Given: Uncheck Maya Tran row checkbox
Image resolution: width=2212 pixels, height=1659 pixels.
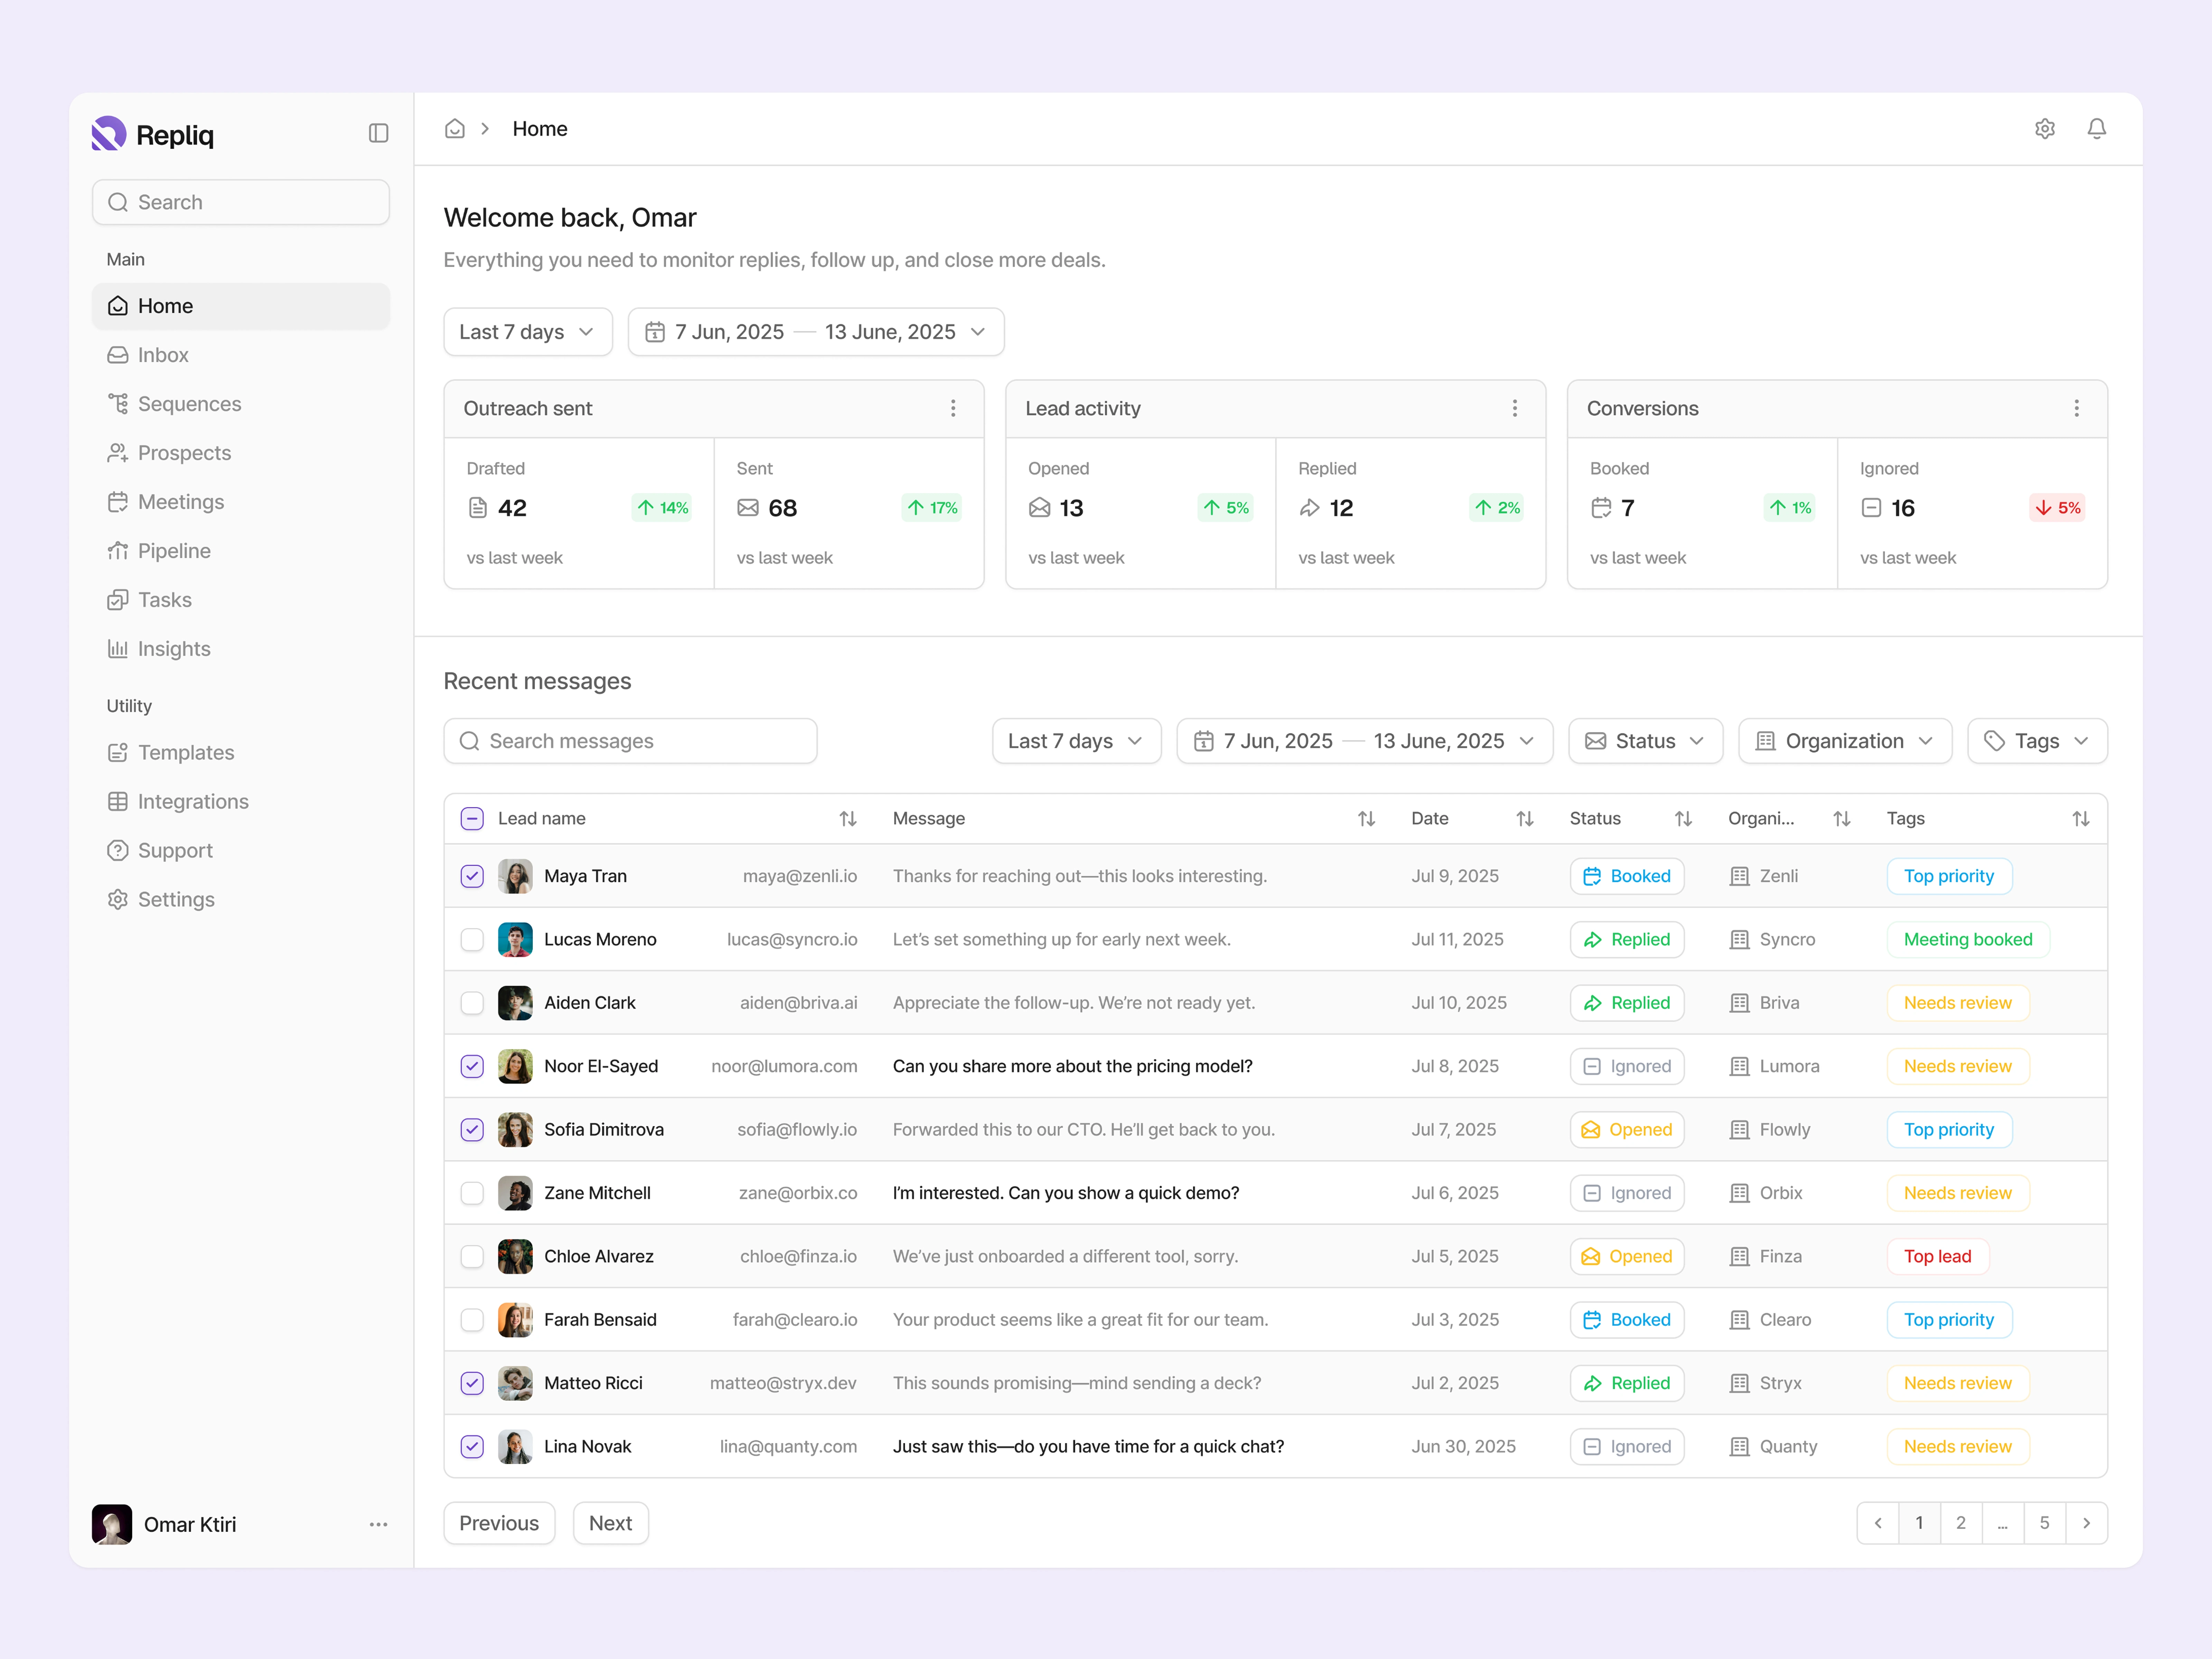Looking at the screenshot, I should tap(472, 876).
